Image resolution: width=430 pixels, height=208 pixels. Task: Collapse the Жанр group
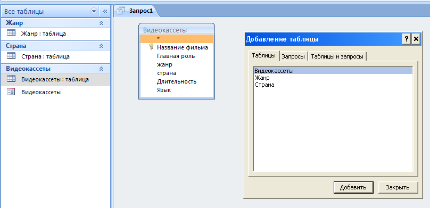pos(101,23)
